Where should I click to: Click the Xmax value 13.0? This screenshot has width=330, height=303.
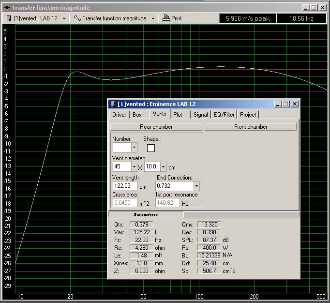point(141,263)
